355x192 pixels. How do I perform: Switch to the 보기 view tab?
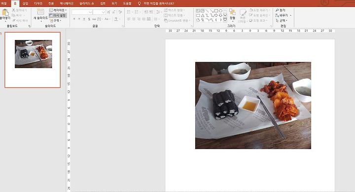(x=114, y=3)
